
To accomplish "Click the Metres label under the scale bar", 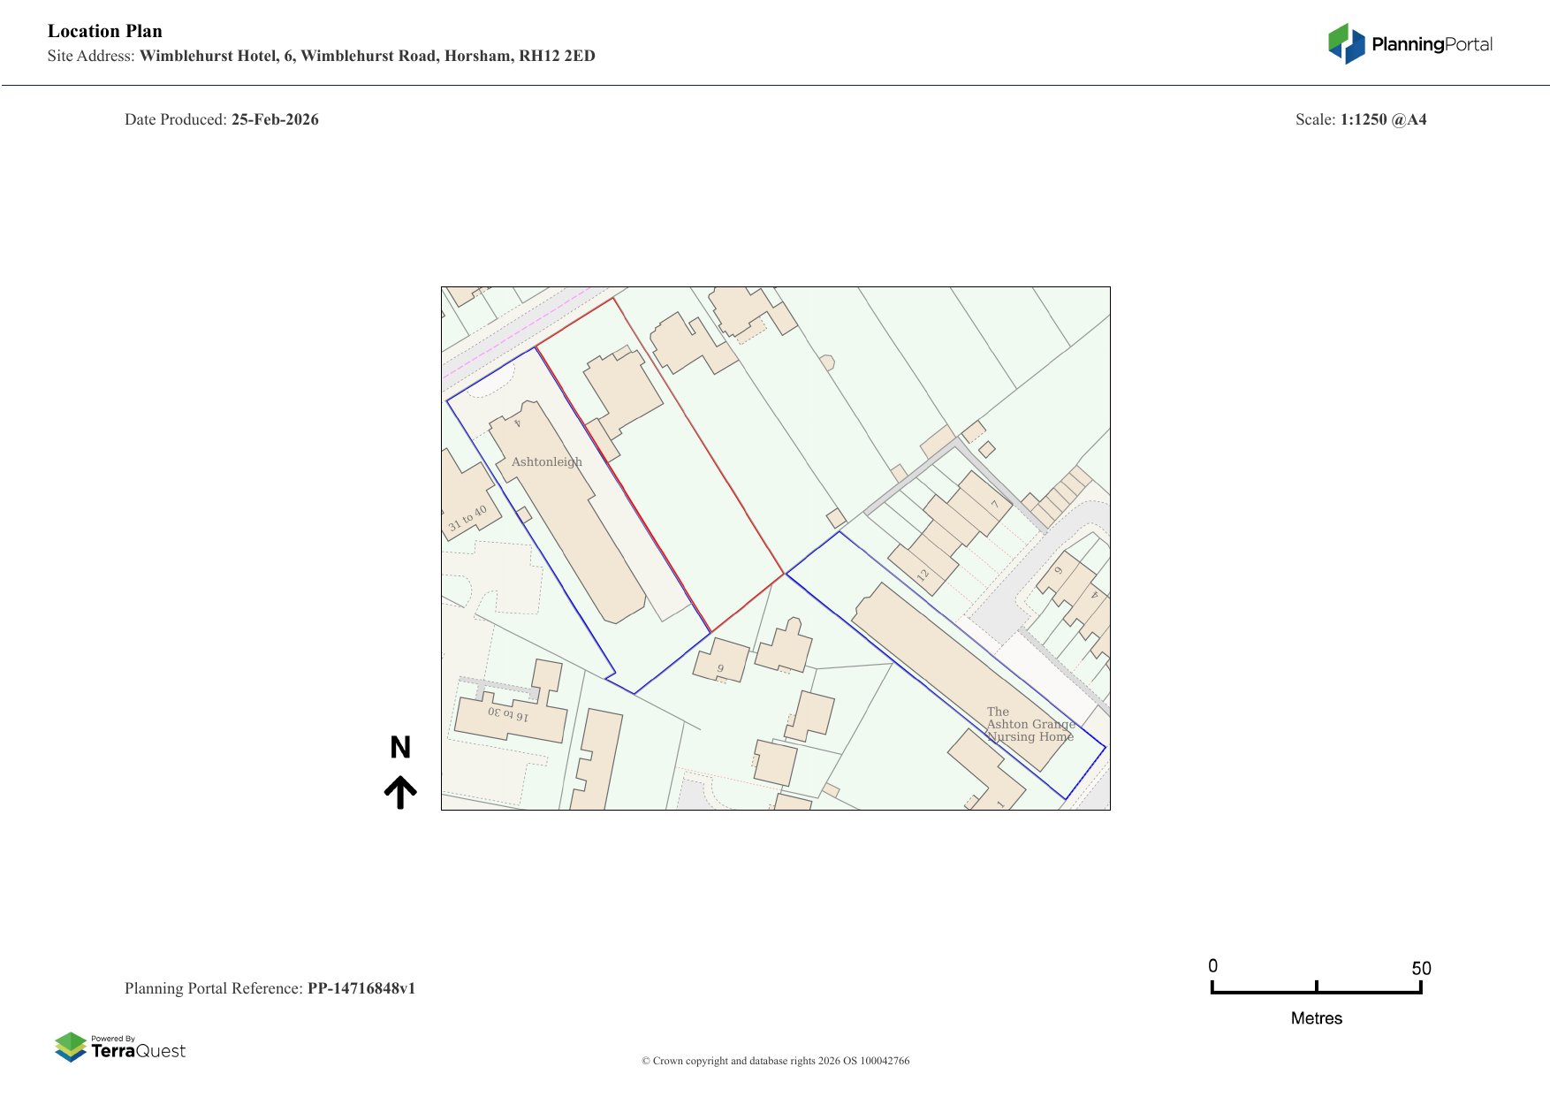I will click(x=1316, y=1018).
